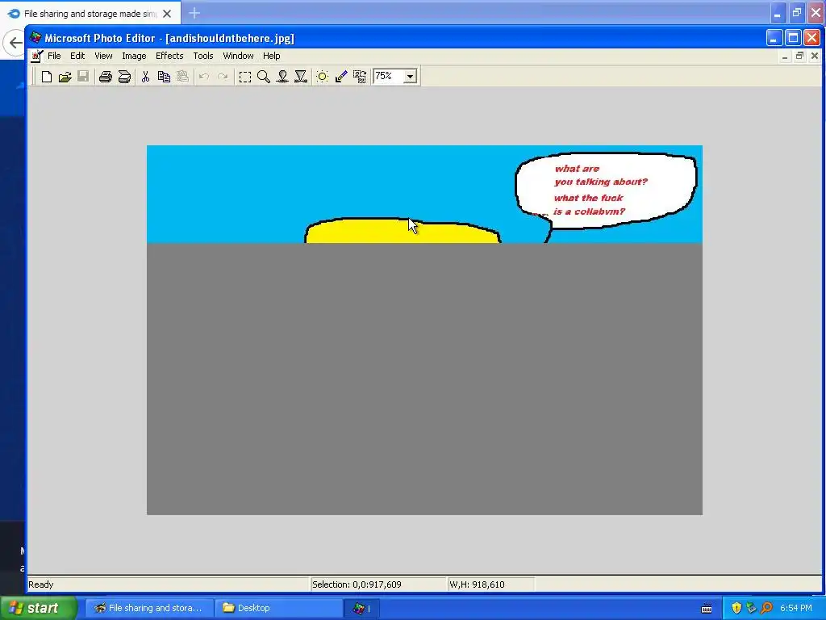Image resolution: width=826 pixels, height=620 pixels.
Task: Open Image Balance sun icon
Action: click(323, 77)
